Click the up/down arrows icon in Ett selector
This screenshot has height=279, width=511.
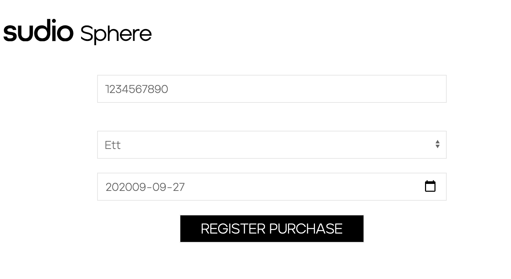click(437, 144)
